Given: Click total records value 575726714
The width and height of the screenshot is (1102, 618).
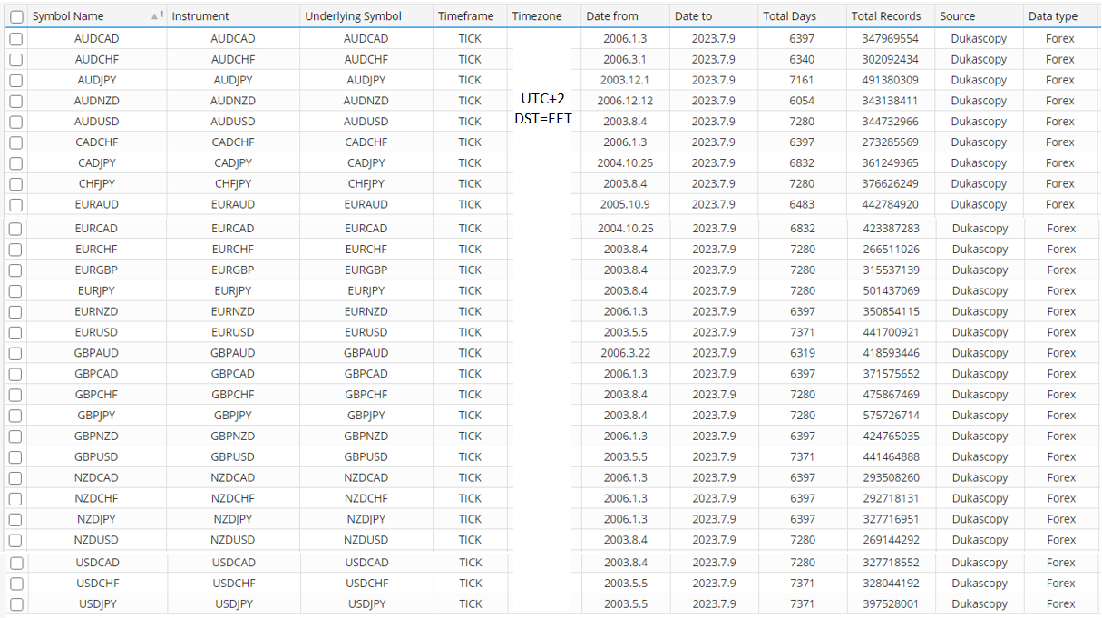Looking at the screenshot, I should tap(891, 416).
